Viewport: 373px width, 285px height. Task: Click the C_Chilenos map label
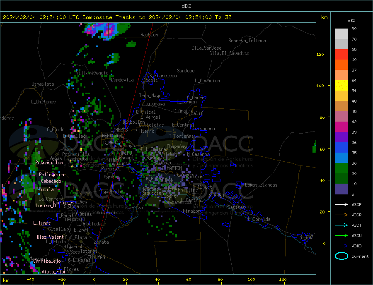(x=43, y=102)
